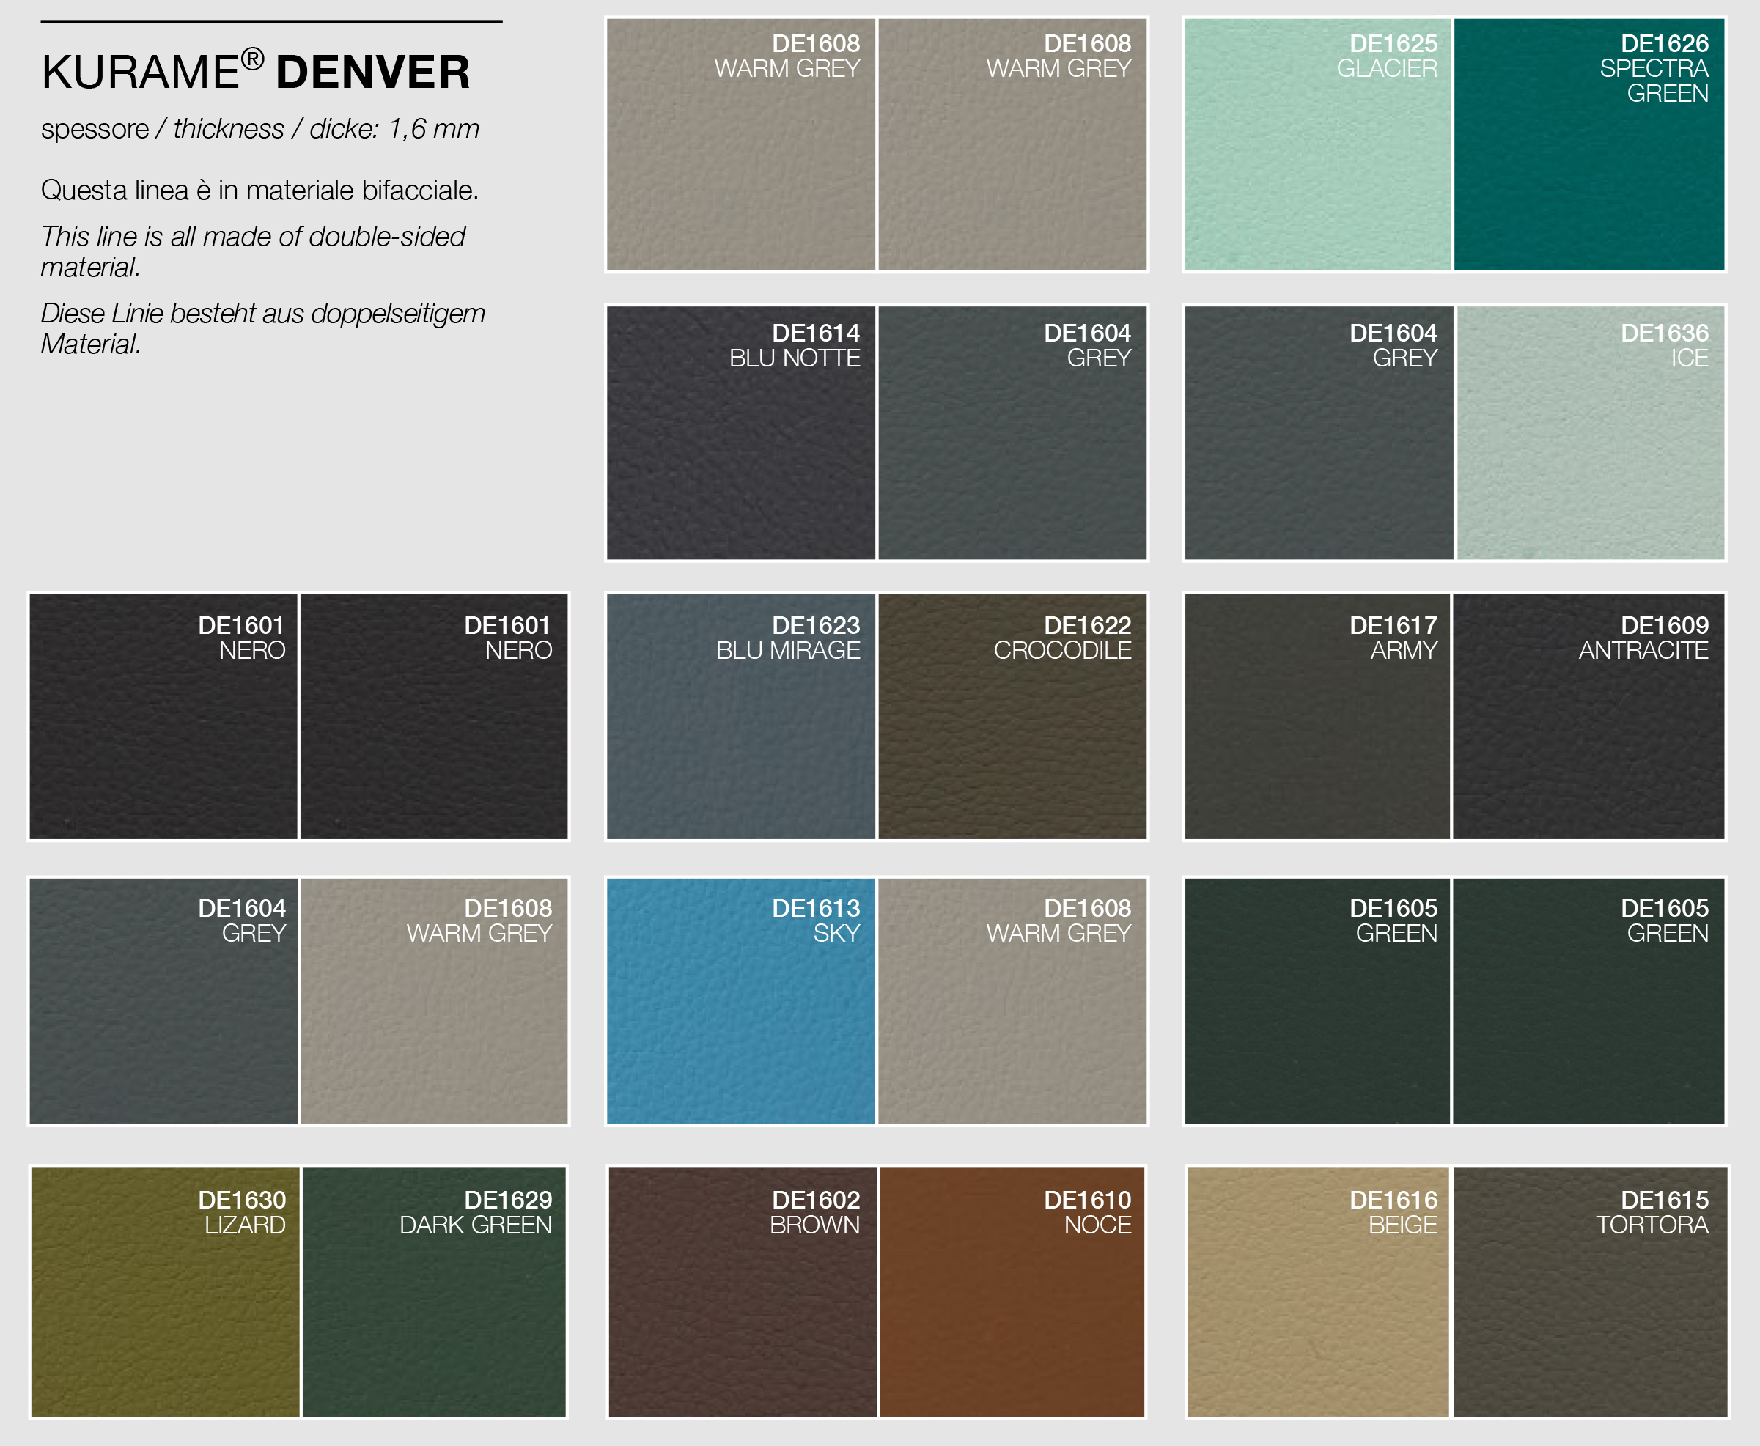
Task: Pick the DE1622 Crocodile swatch
Action: 1012,716
